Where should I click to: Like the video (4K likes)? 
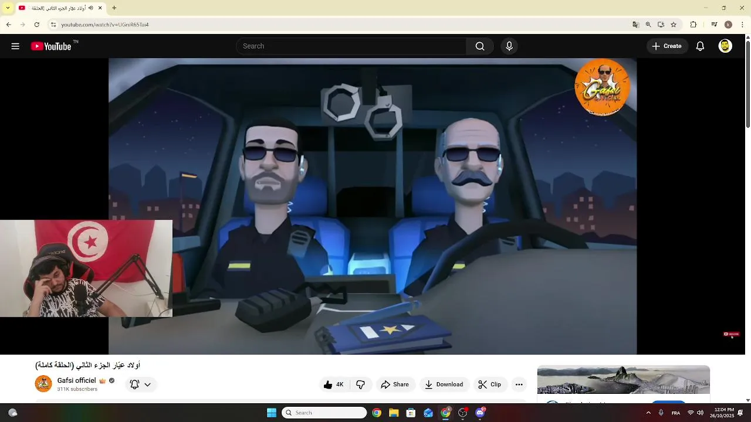click(334, 384)
